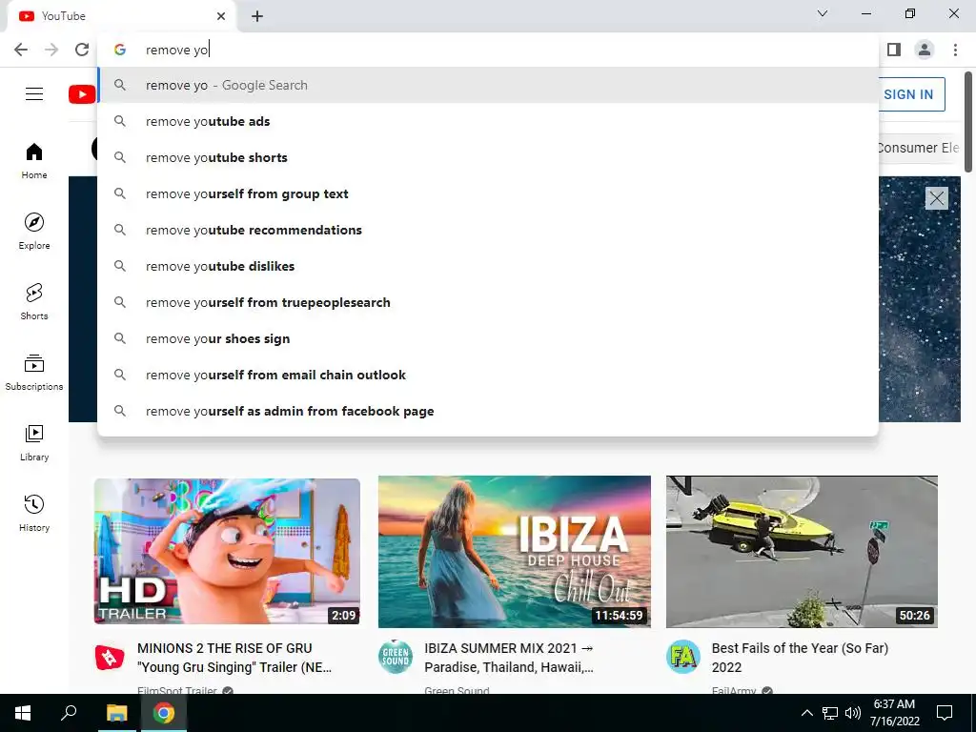Open network status tray icon

click(x=830, y=713)
